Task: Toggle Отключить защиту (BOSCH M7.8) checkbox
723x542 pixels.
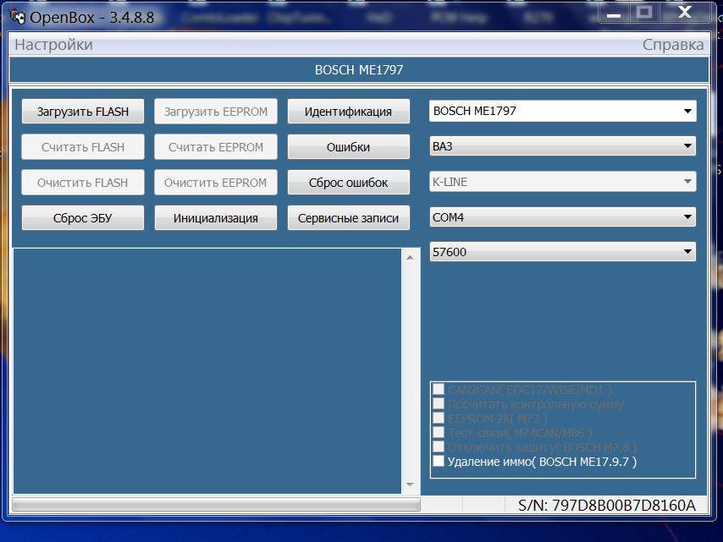Action: coord(439,446)
